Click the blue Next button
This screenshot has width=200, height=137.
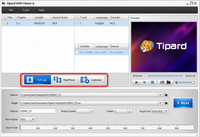pyautogui.click(x=183, y=103)
